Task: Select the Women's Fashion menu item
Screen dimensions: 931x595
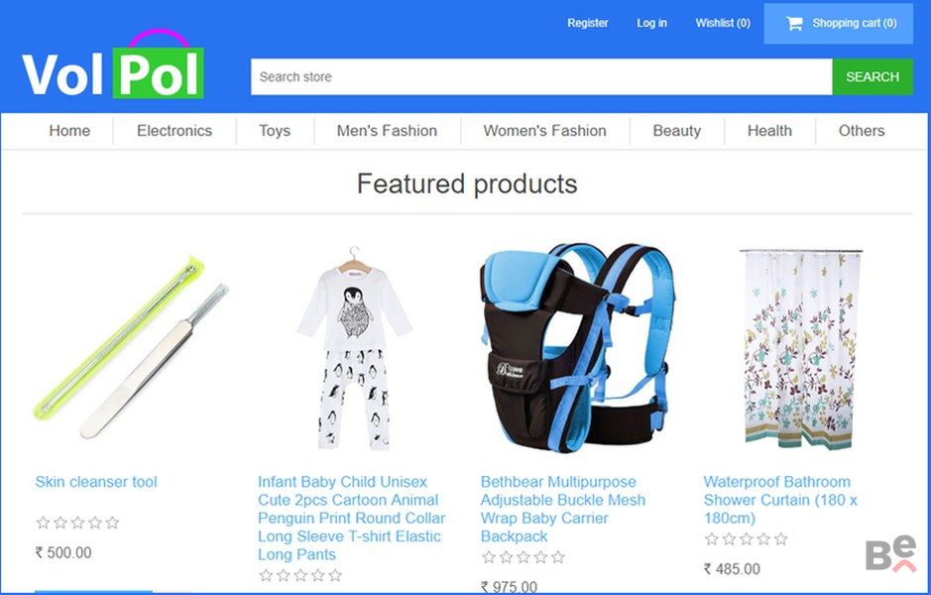Action: click(545, 131)
